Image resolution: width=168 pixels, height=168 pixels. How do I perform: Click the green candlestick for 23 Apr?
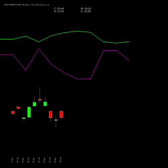pyautogui.click(x=35, y=104)
